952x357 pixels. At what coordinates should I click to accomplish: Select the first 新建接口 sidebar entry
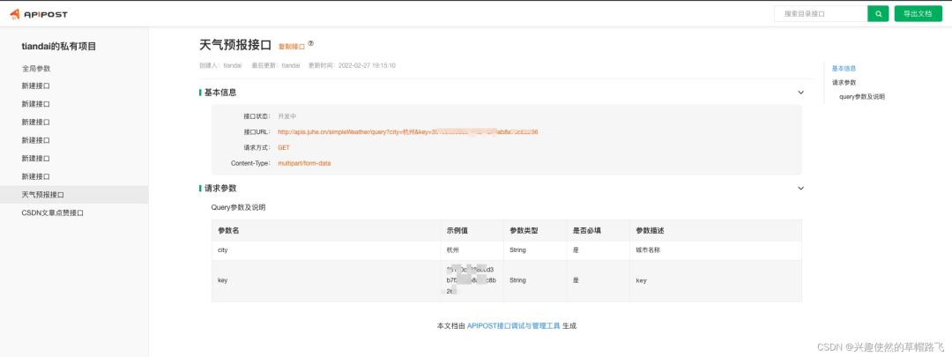pyautogui.click(x=36, y=86)
